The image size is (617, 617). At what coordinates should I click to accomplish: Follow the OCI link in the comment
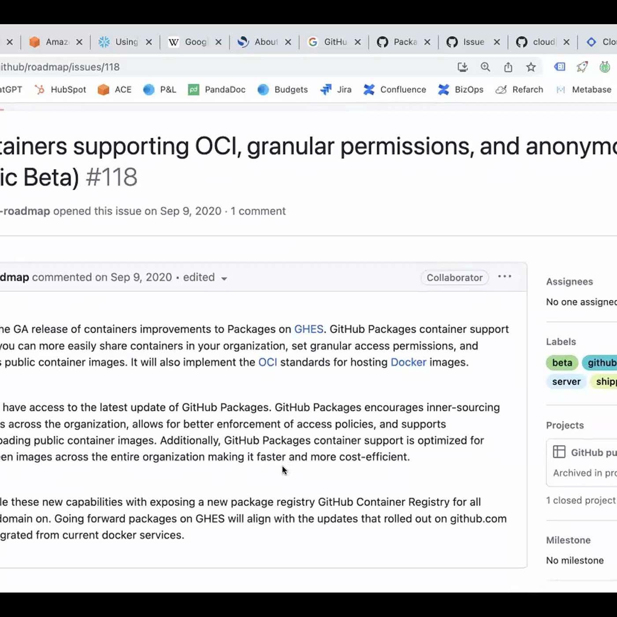(x=268, y=362)
